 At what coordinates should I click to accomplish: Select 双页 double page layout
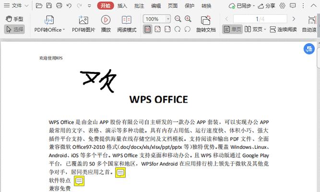coord(253,29)
